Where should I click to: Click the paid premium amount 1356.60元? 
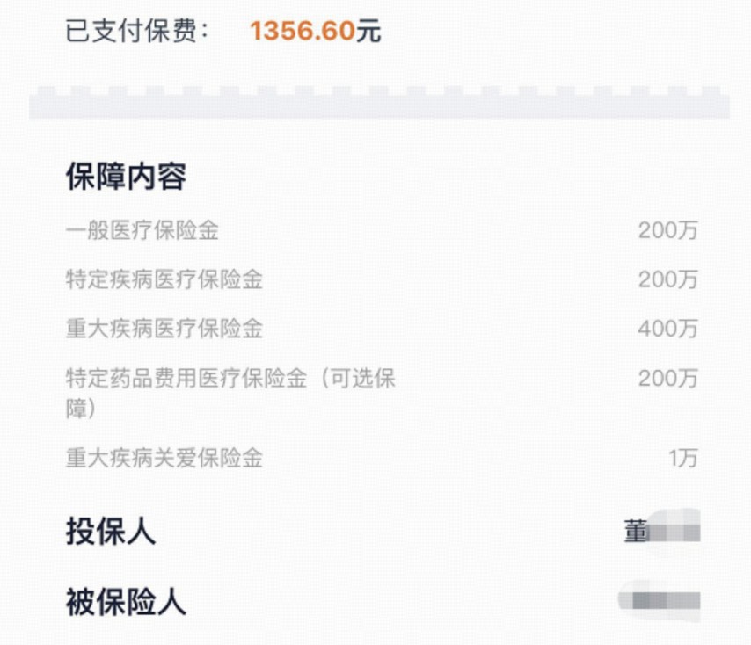(315, 31)
